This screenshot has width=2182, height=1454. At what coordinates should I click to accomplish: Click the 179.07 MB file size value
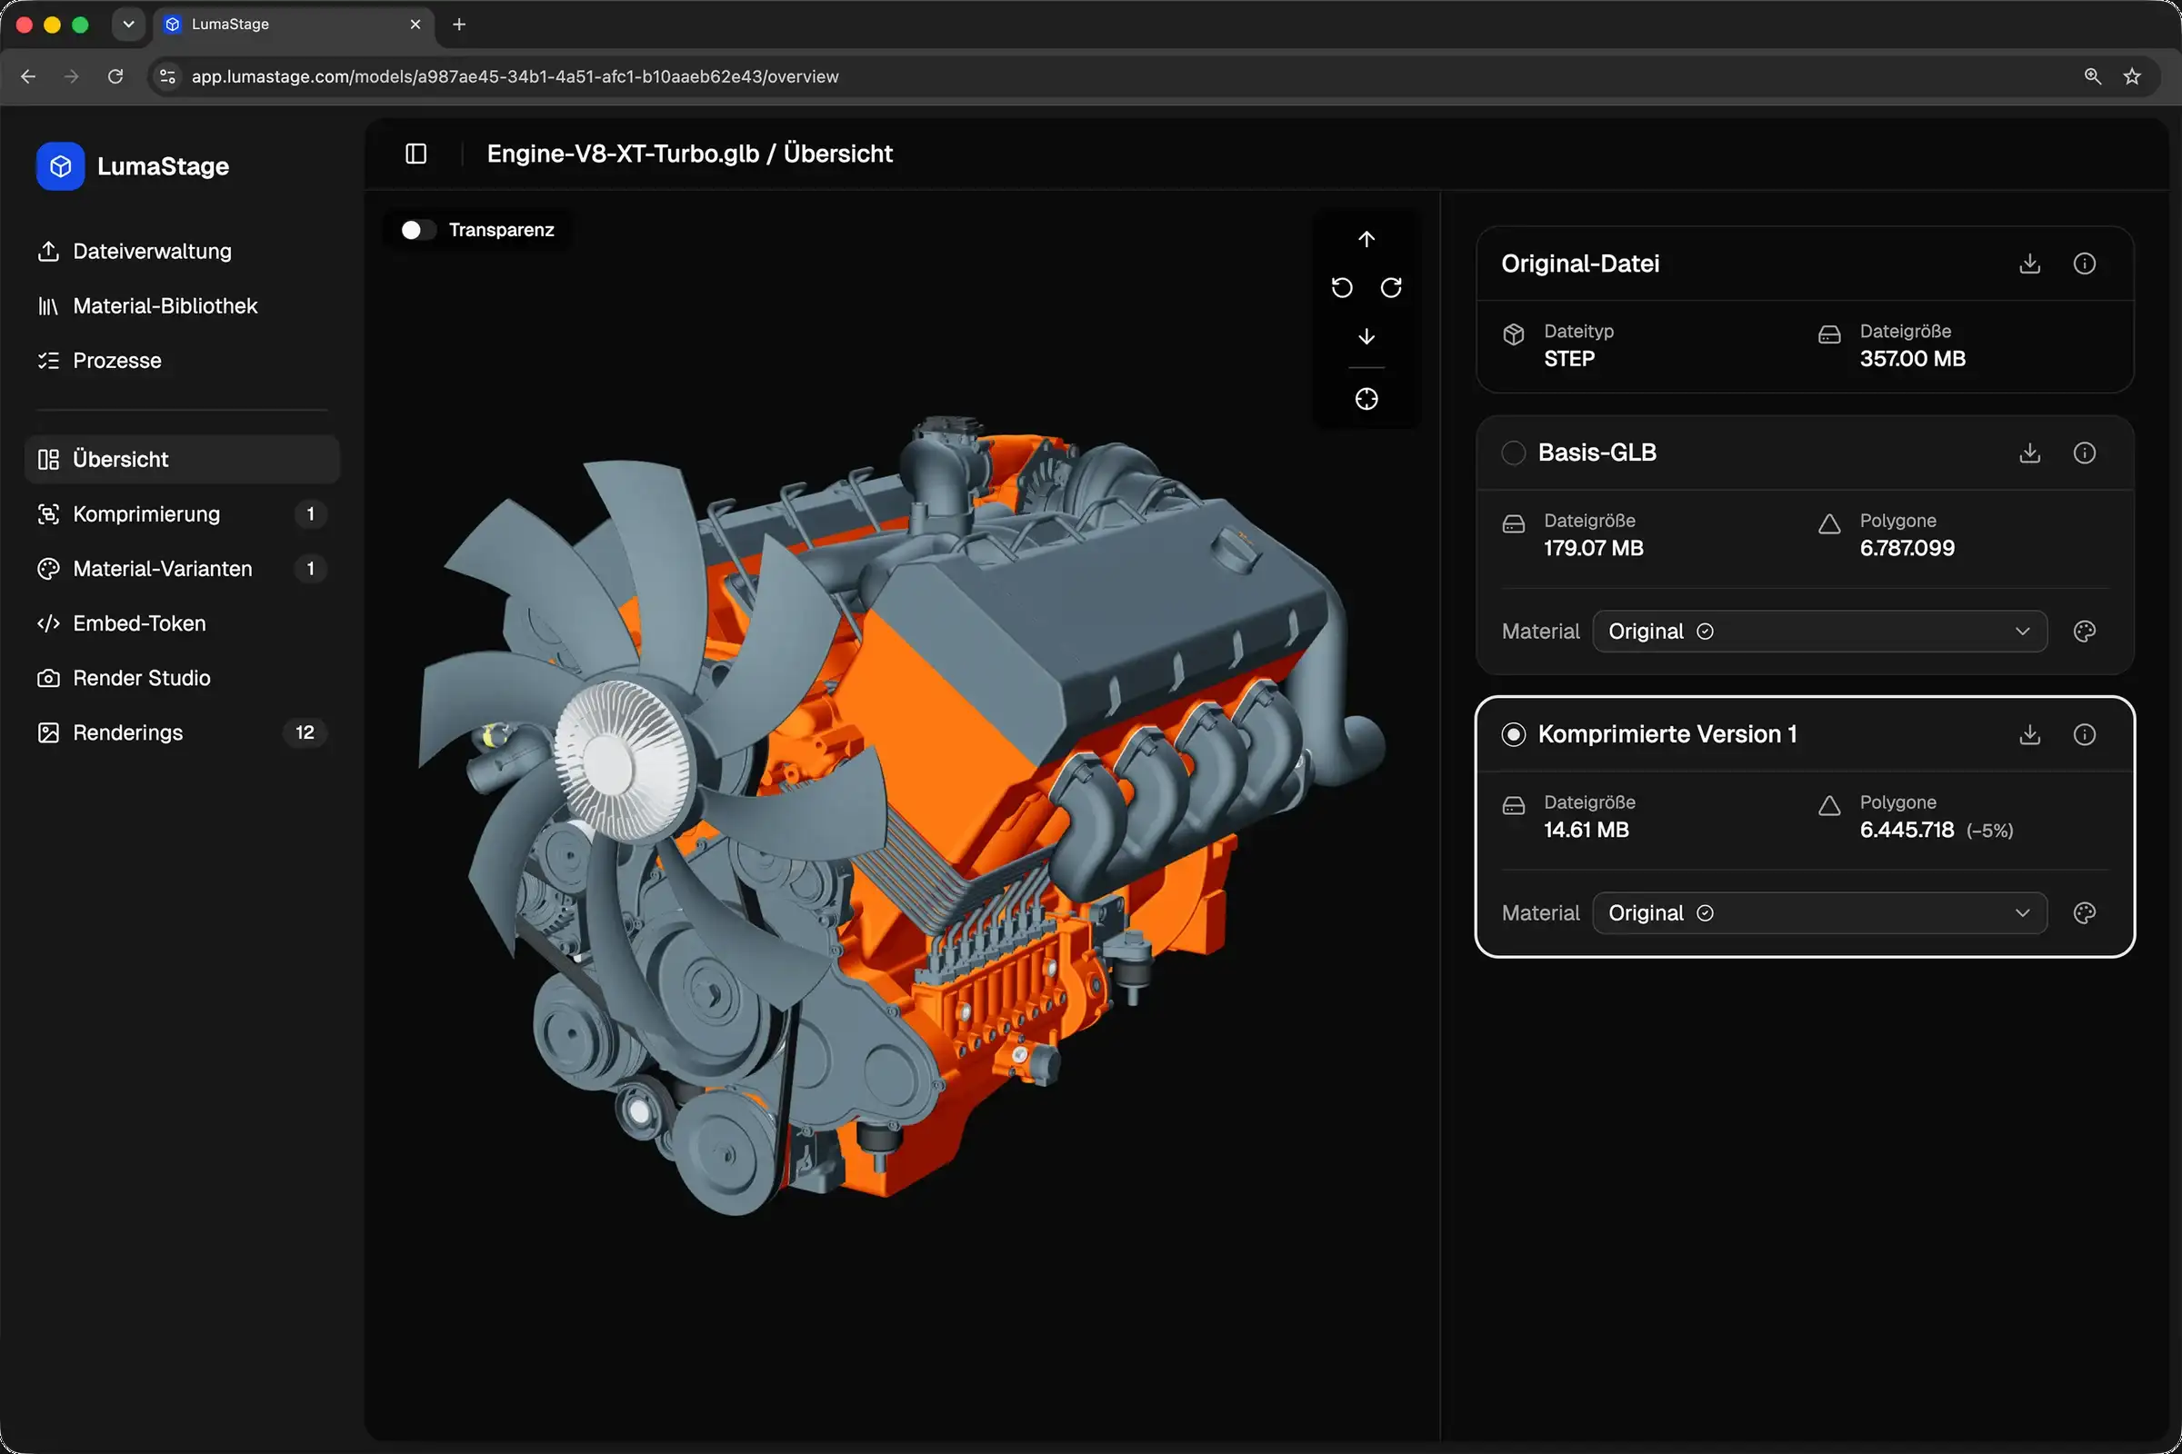coord(1593,548)
